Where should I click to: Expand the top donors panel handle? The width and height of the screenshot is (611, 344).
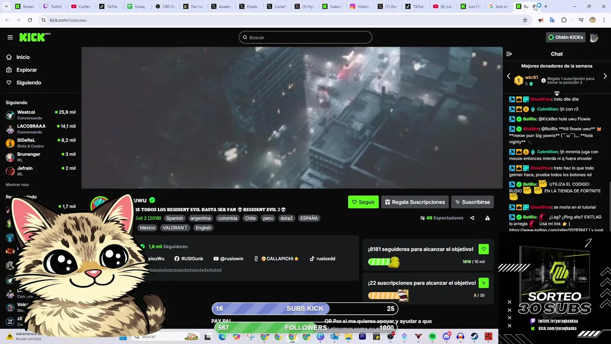tap(557, 93)
